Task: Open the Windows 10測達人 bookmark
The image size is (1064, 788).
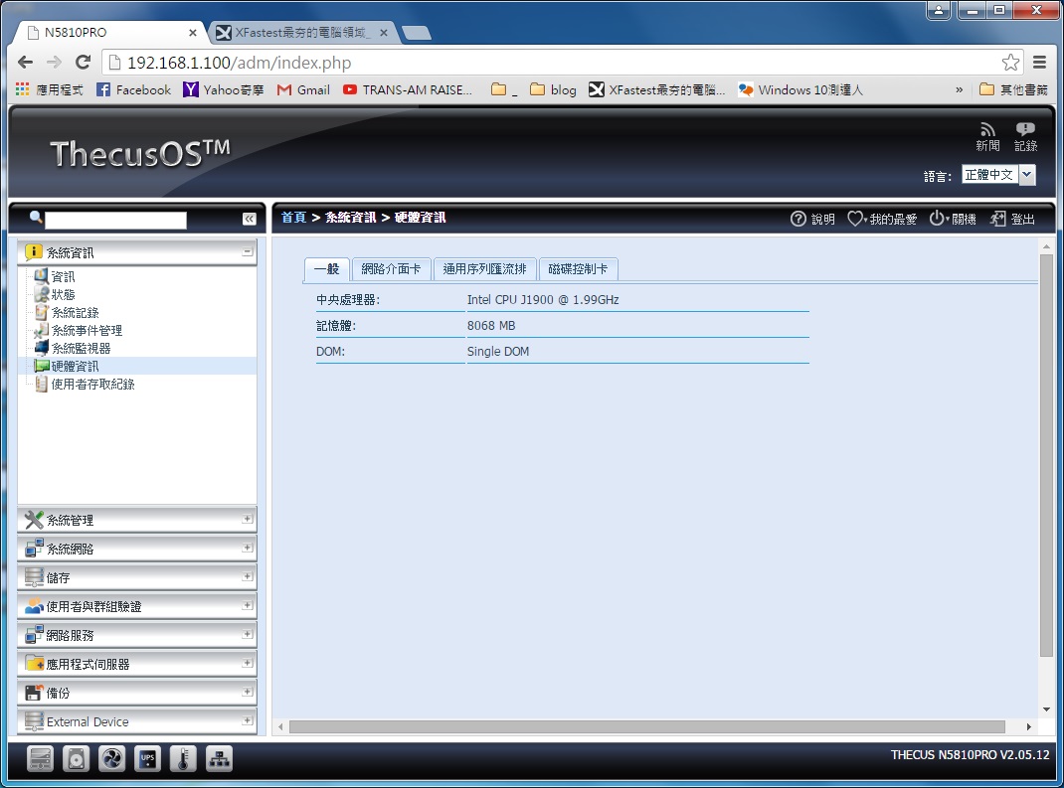Action: [800, 89]
